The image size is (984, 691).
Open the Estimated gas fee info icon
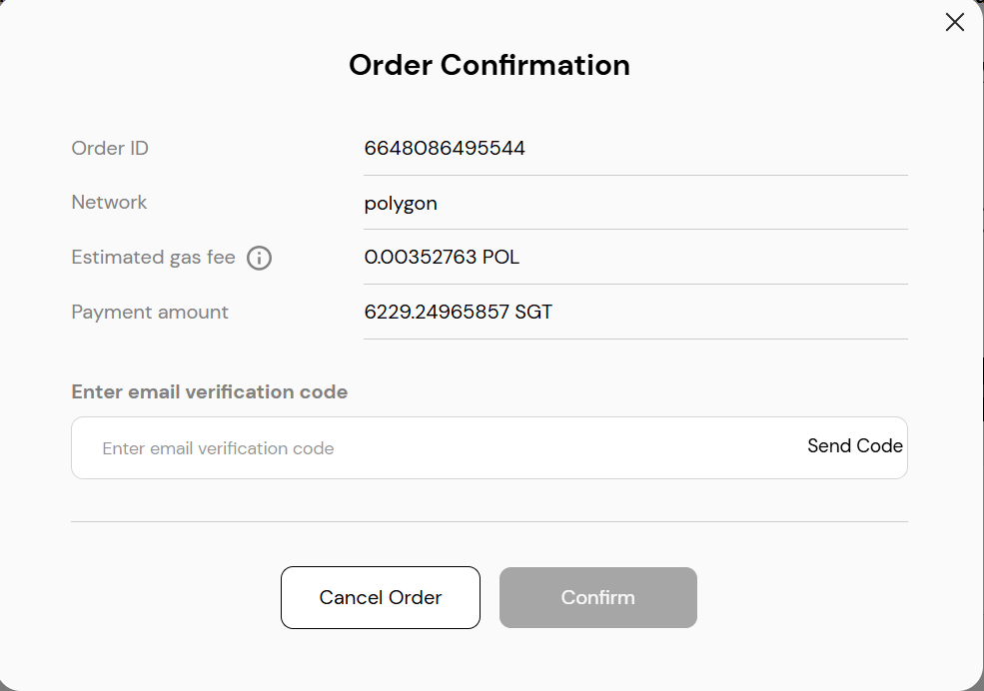(259, 258)
